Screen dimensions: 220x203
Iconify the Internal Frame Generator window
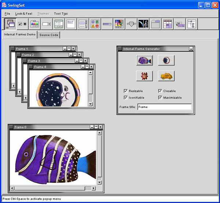(191, 49)
